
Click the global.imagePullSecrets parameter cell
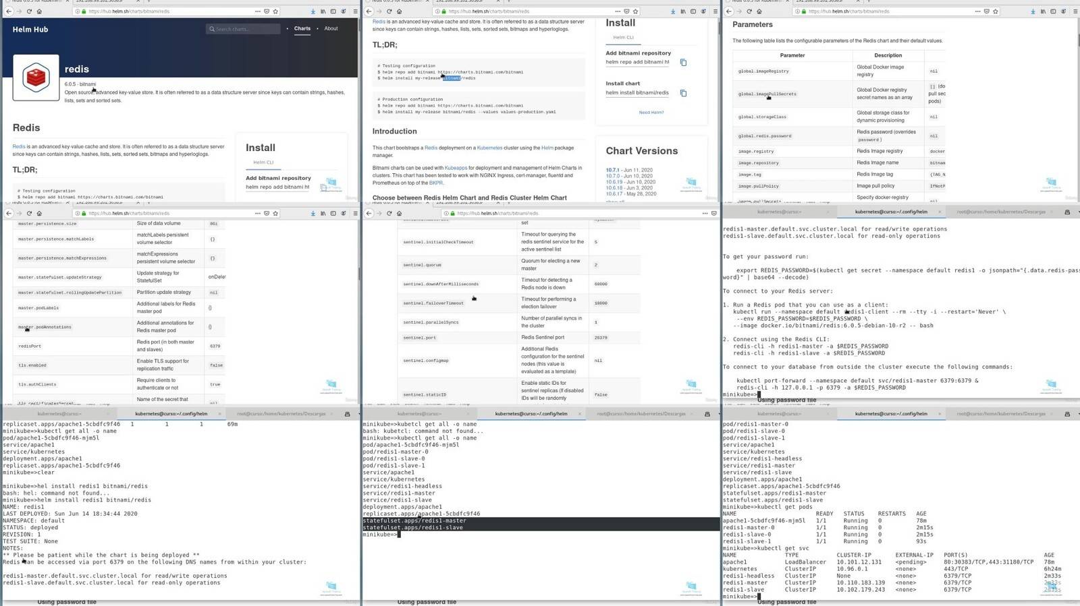(x=792, y=94)
